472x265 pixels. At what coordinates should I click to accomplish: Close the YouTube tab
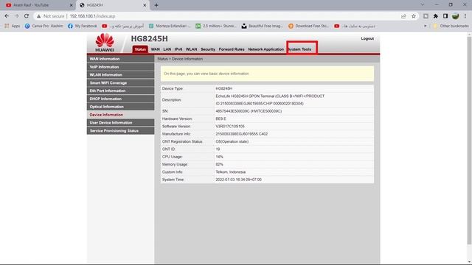[x=72, y=5]
